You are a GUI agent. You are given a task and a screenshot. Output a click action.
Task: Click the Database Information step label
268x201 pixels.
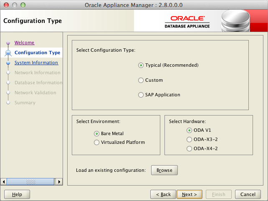click(x=38, y=83)
